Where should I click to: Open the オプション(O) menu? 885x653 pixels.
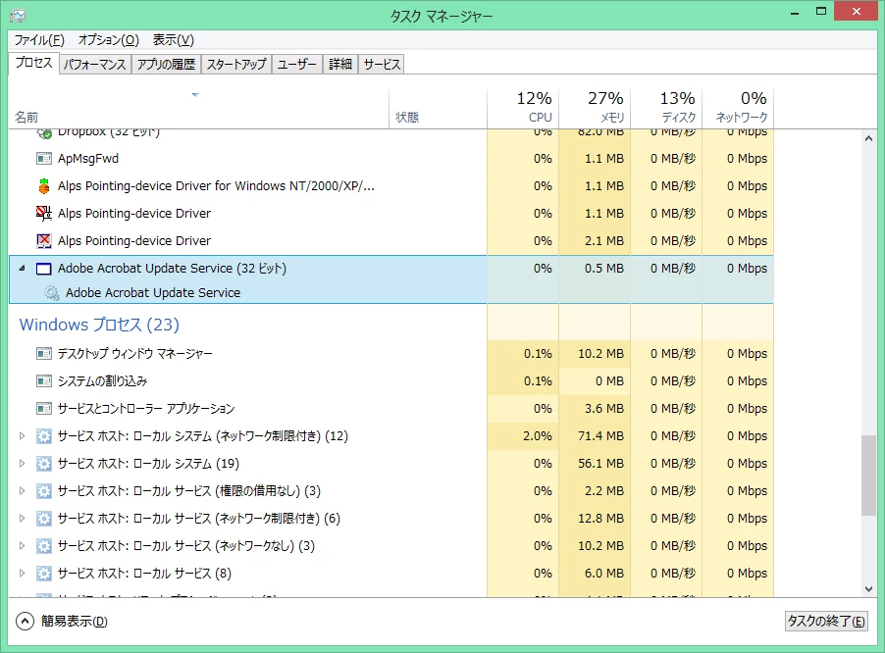pyautogui.click(x=108, y=40)
